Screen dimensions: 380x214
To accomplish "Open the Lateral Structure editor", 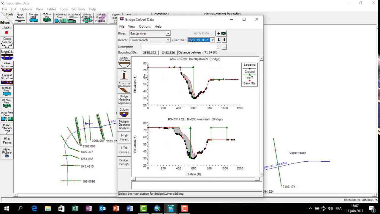I will [7, 79].
